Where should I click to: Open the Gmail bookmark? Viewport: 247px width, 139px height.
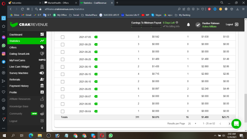coord(26,15)
